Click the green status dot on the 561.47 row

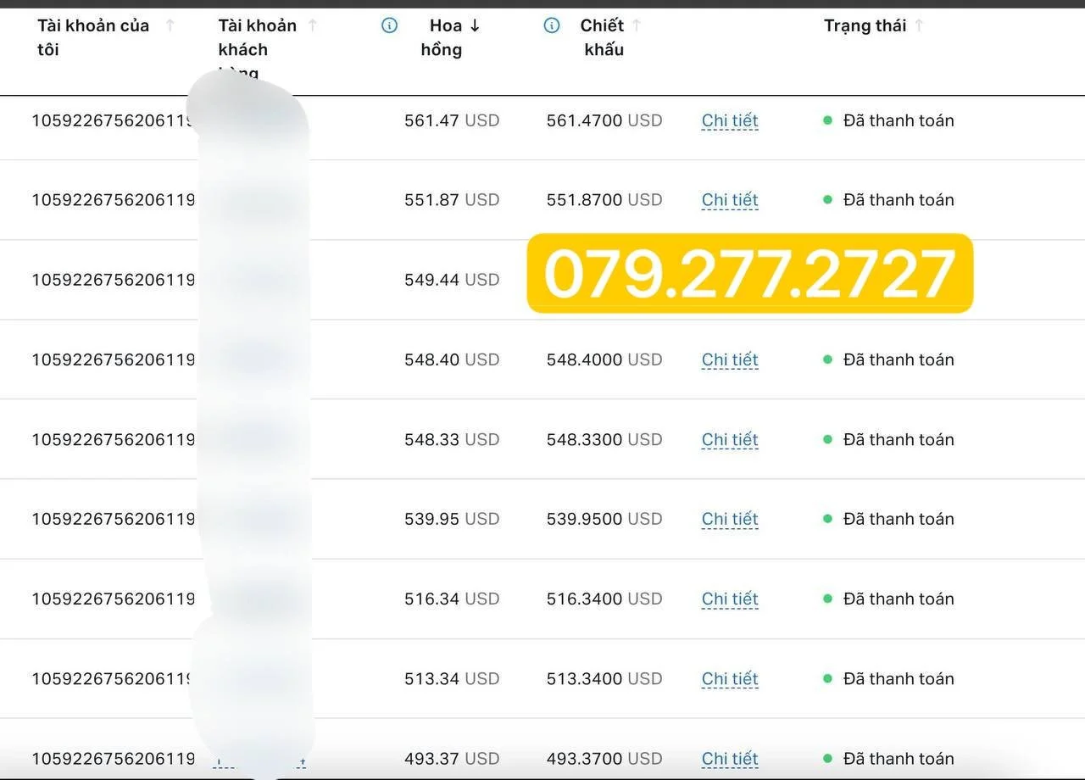pyautogui.click(x=827, y=121)
